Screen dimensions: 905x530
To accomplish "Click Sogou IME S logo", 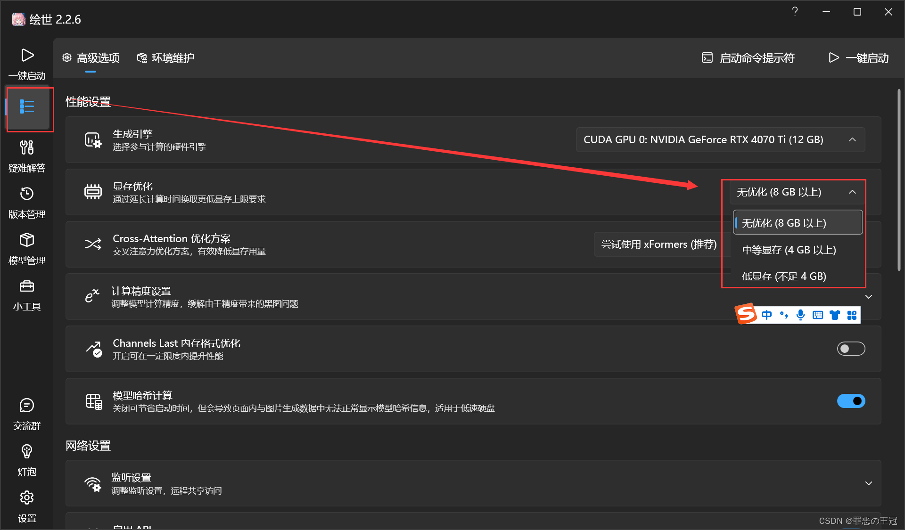I will [746, 314].
